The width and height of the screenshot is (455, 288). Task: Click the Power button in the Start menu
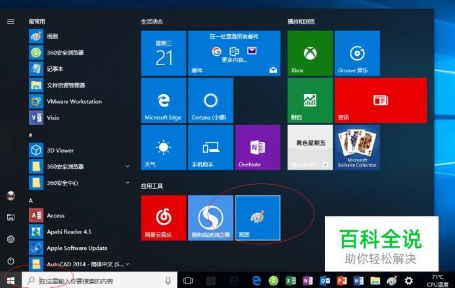coord(11,261)
